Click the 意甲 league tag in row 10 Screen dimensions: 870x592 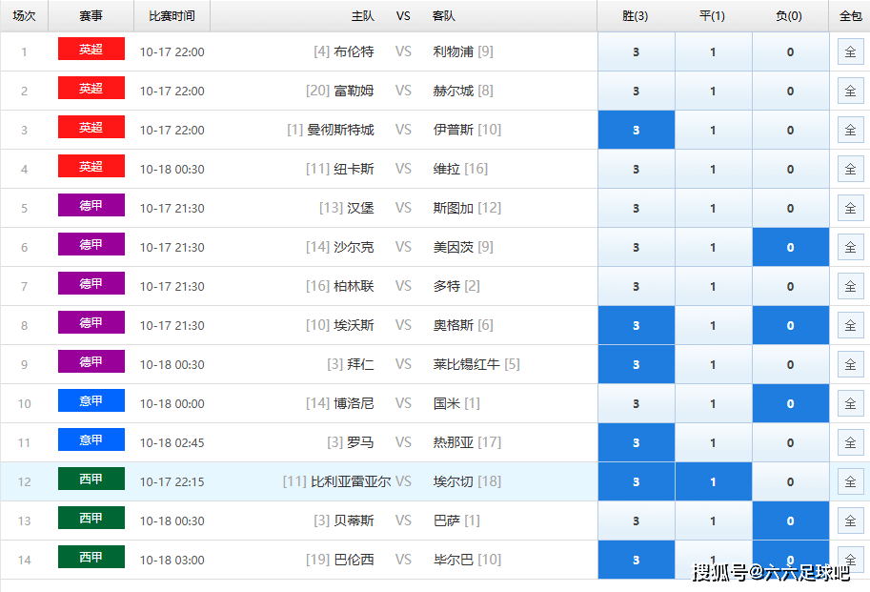click(91, 400)
